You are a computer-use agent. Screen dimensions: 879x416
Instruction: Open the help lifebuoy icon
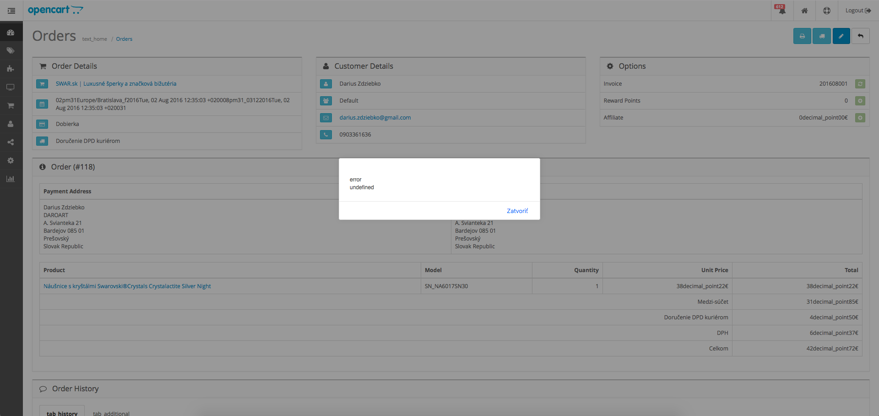(827, 11)
